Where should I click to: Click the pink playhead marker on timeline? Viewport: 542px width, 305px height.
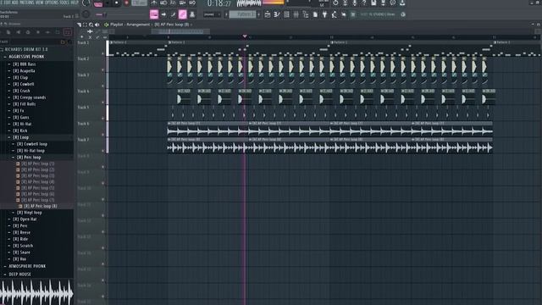click(245, 36)
